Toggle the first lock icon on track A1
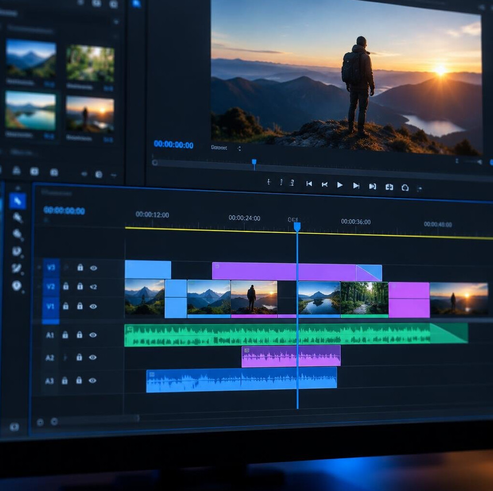The image size is (493, 491). [x=65, y=334]
